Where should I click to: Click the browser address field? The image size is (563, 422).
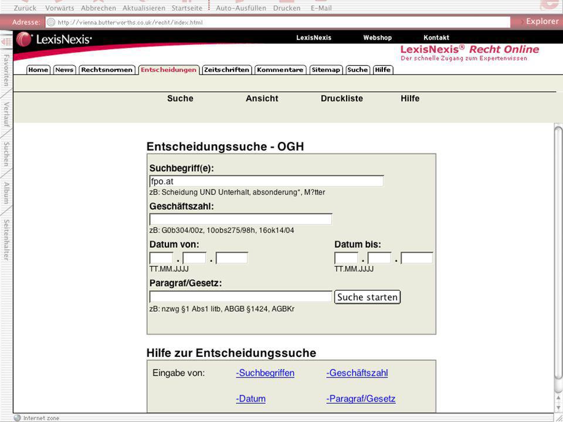(x=277, y=22)
